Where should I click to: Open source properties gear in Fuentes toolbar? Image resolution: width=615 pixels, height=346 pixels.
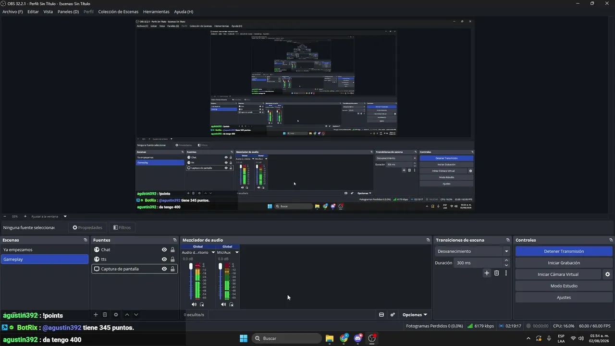click(x=116, y=315)
